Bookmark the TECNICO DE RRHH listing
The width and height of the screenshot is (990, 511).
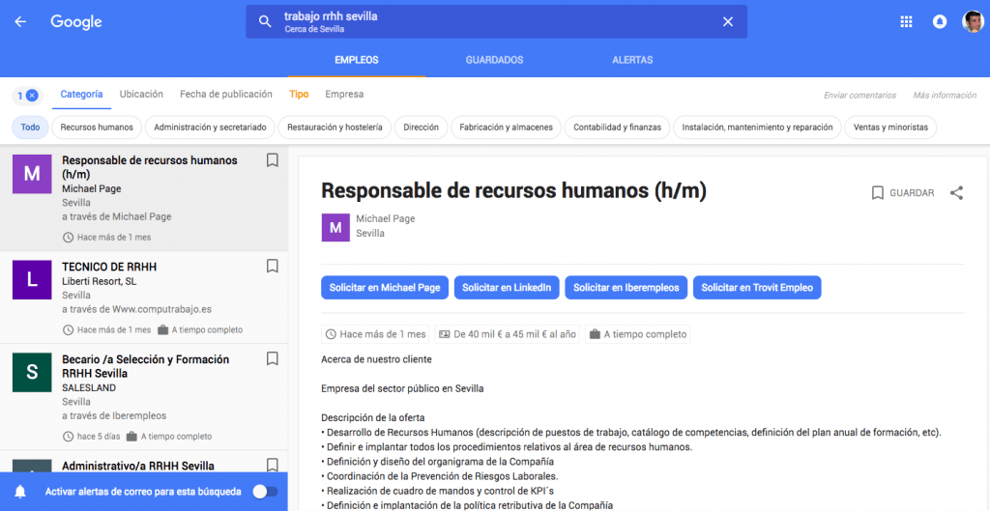point(272,267)
